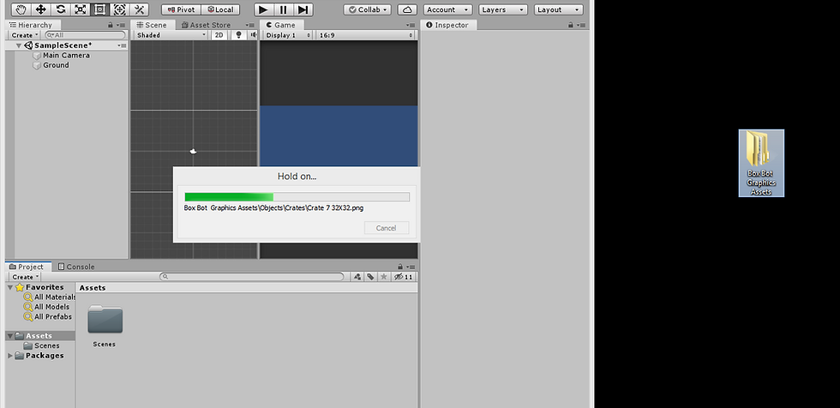Open Unity Cloud services
The image size is (840, 408).
pos(407,9)
